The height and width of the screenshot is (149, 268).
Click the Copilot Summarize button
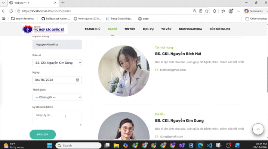[253, 11]
